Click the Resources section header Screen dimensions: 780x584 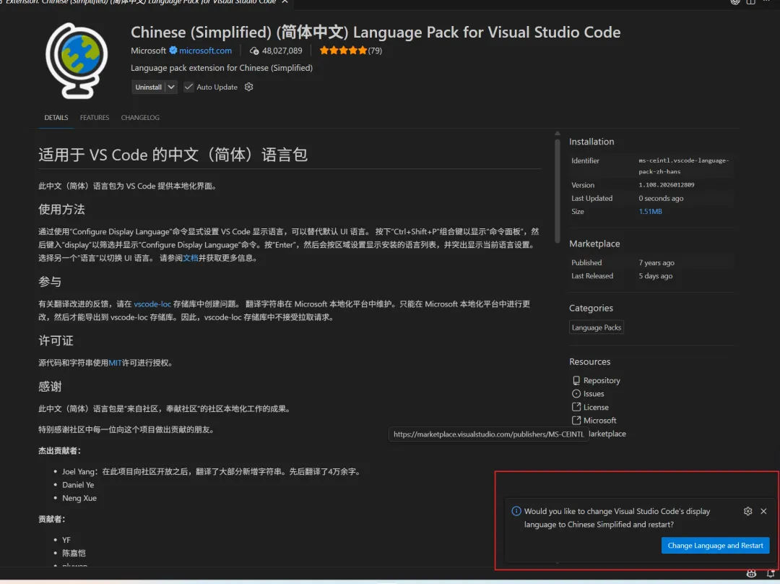589,362
